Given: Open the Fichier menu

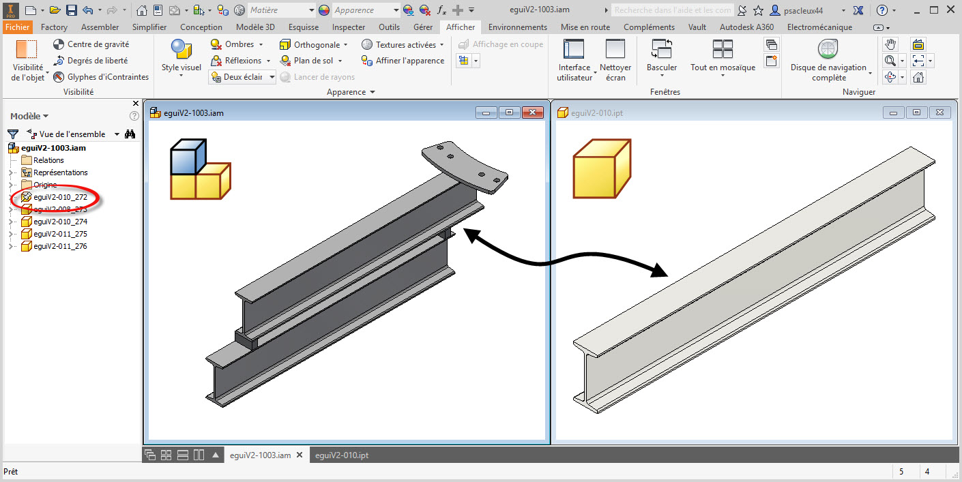Looking at the screenshot, I should (17, 27).
